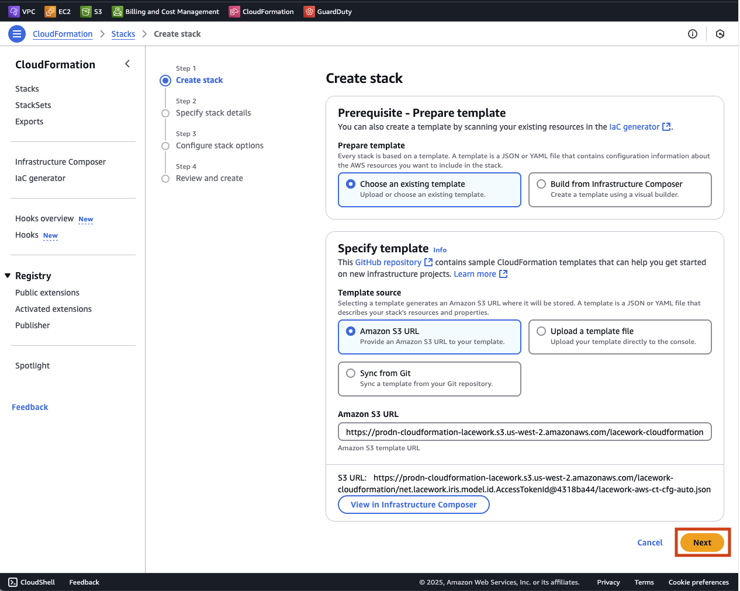Image resolution: width=740 pixels, height=591 pixels.
Task: Click the 'Create stack' breadcrumb text
Action: pyautogui.click(x=177, y=34)
